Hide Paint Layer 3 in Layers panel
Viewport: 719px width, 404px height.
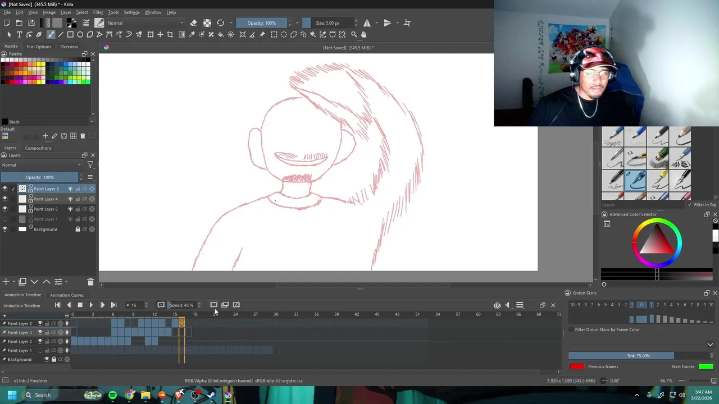tap(5, 189)
